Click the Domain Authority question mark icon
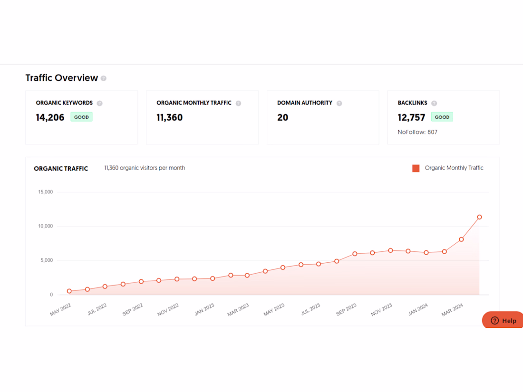 click(x=339, y=103)
